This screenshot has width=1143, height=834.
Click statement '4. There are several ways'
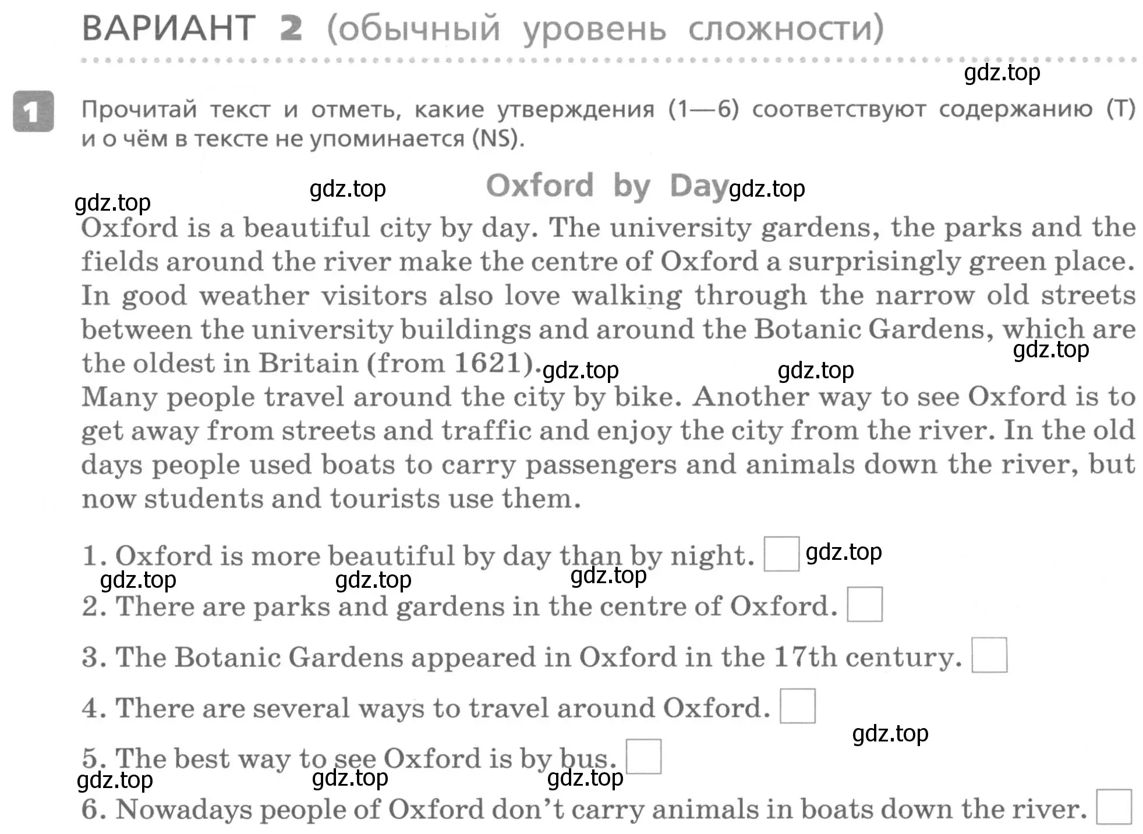pyautogui.click(x=426, y=708)
